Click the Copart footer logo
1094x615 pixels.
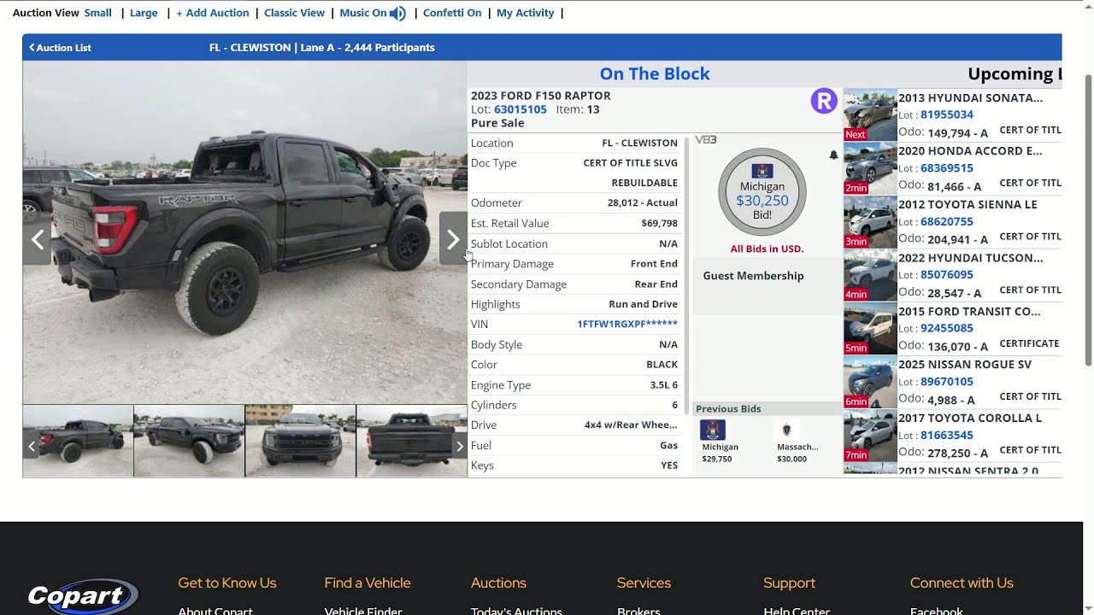82,596
